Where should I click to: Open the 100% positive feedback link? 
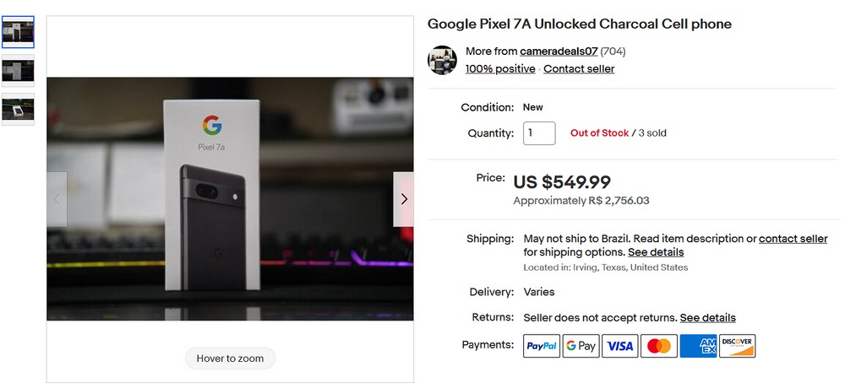[500, 69]
